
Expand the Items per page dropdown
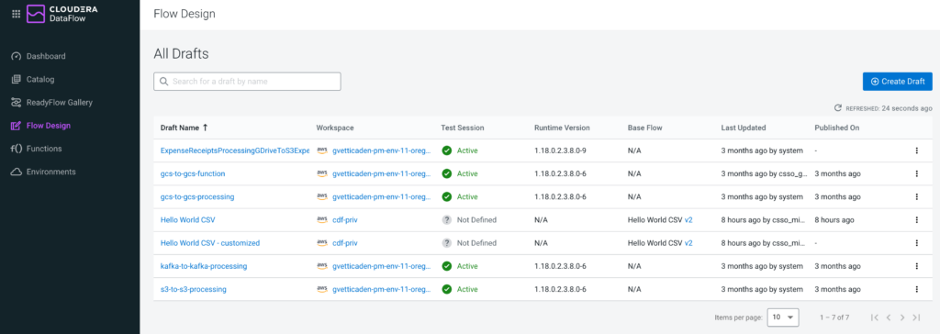coord(783,317)
